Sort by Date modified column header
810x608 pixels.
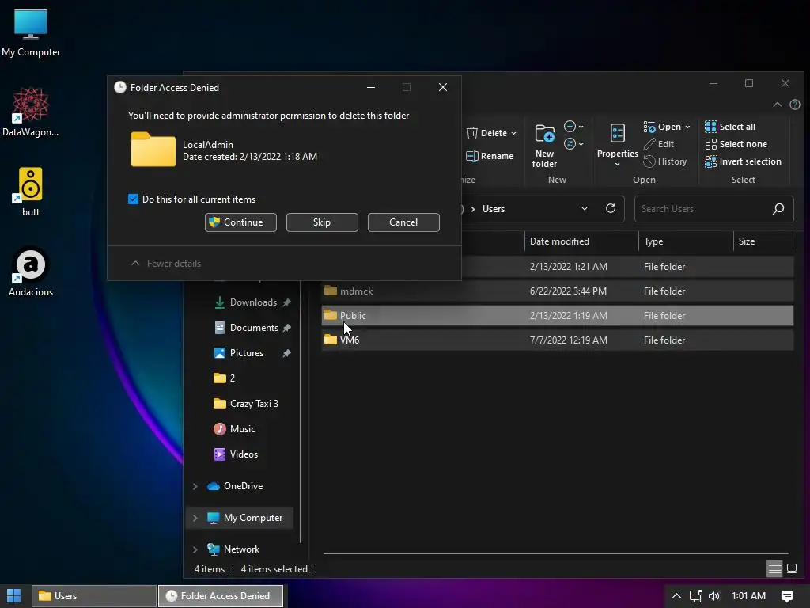[x=581, y=241]
